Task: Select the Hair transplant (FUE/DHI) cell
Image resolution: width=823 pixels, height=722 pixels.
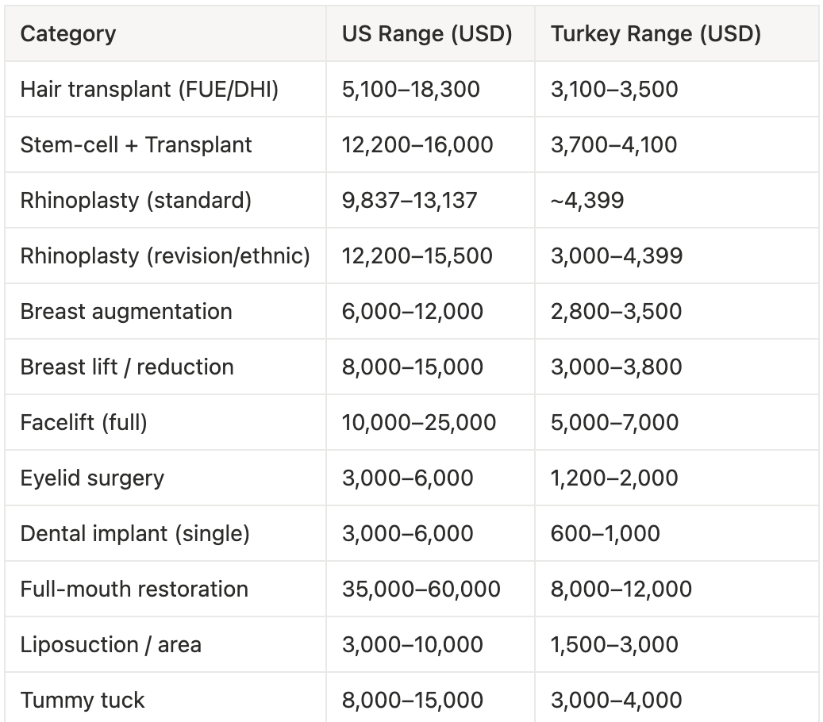Action: [x=149, y=89]
